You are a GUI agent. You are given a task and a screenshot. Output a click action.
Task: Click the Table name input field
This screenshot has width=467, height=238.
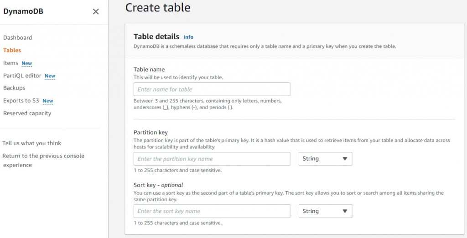[x=212, y=89]
